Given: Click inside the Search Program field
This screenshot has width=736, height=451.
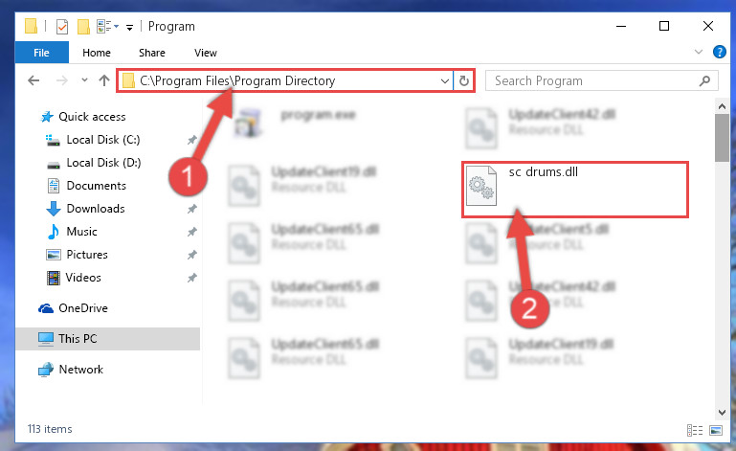Looking at the screenshot, I should (x=593, y=80).
